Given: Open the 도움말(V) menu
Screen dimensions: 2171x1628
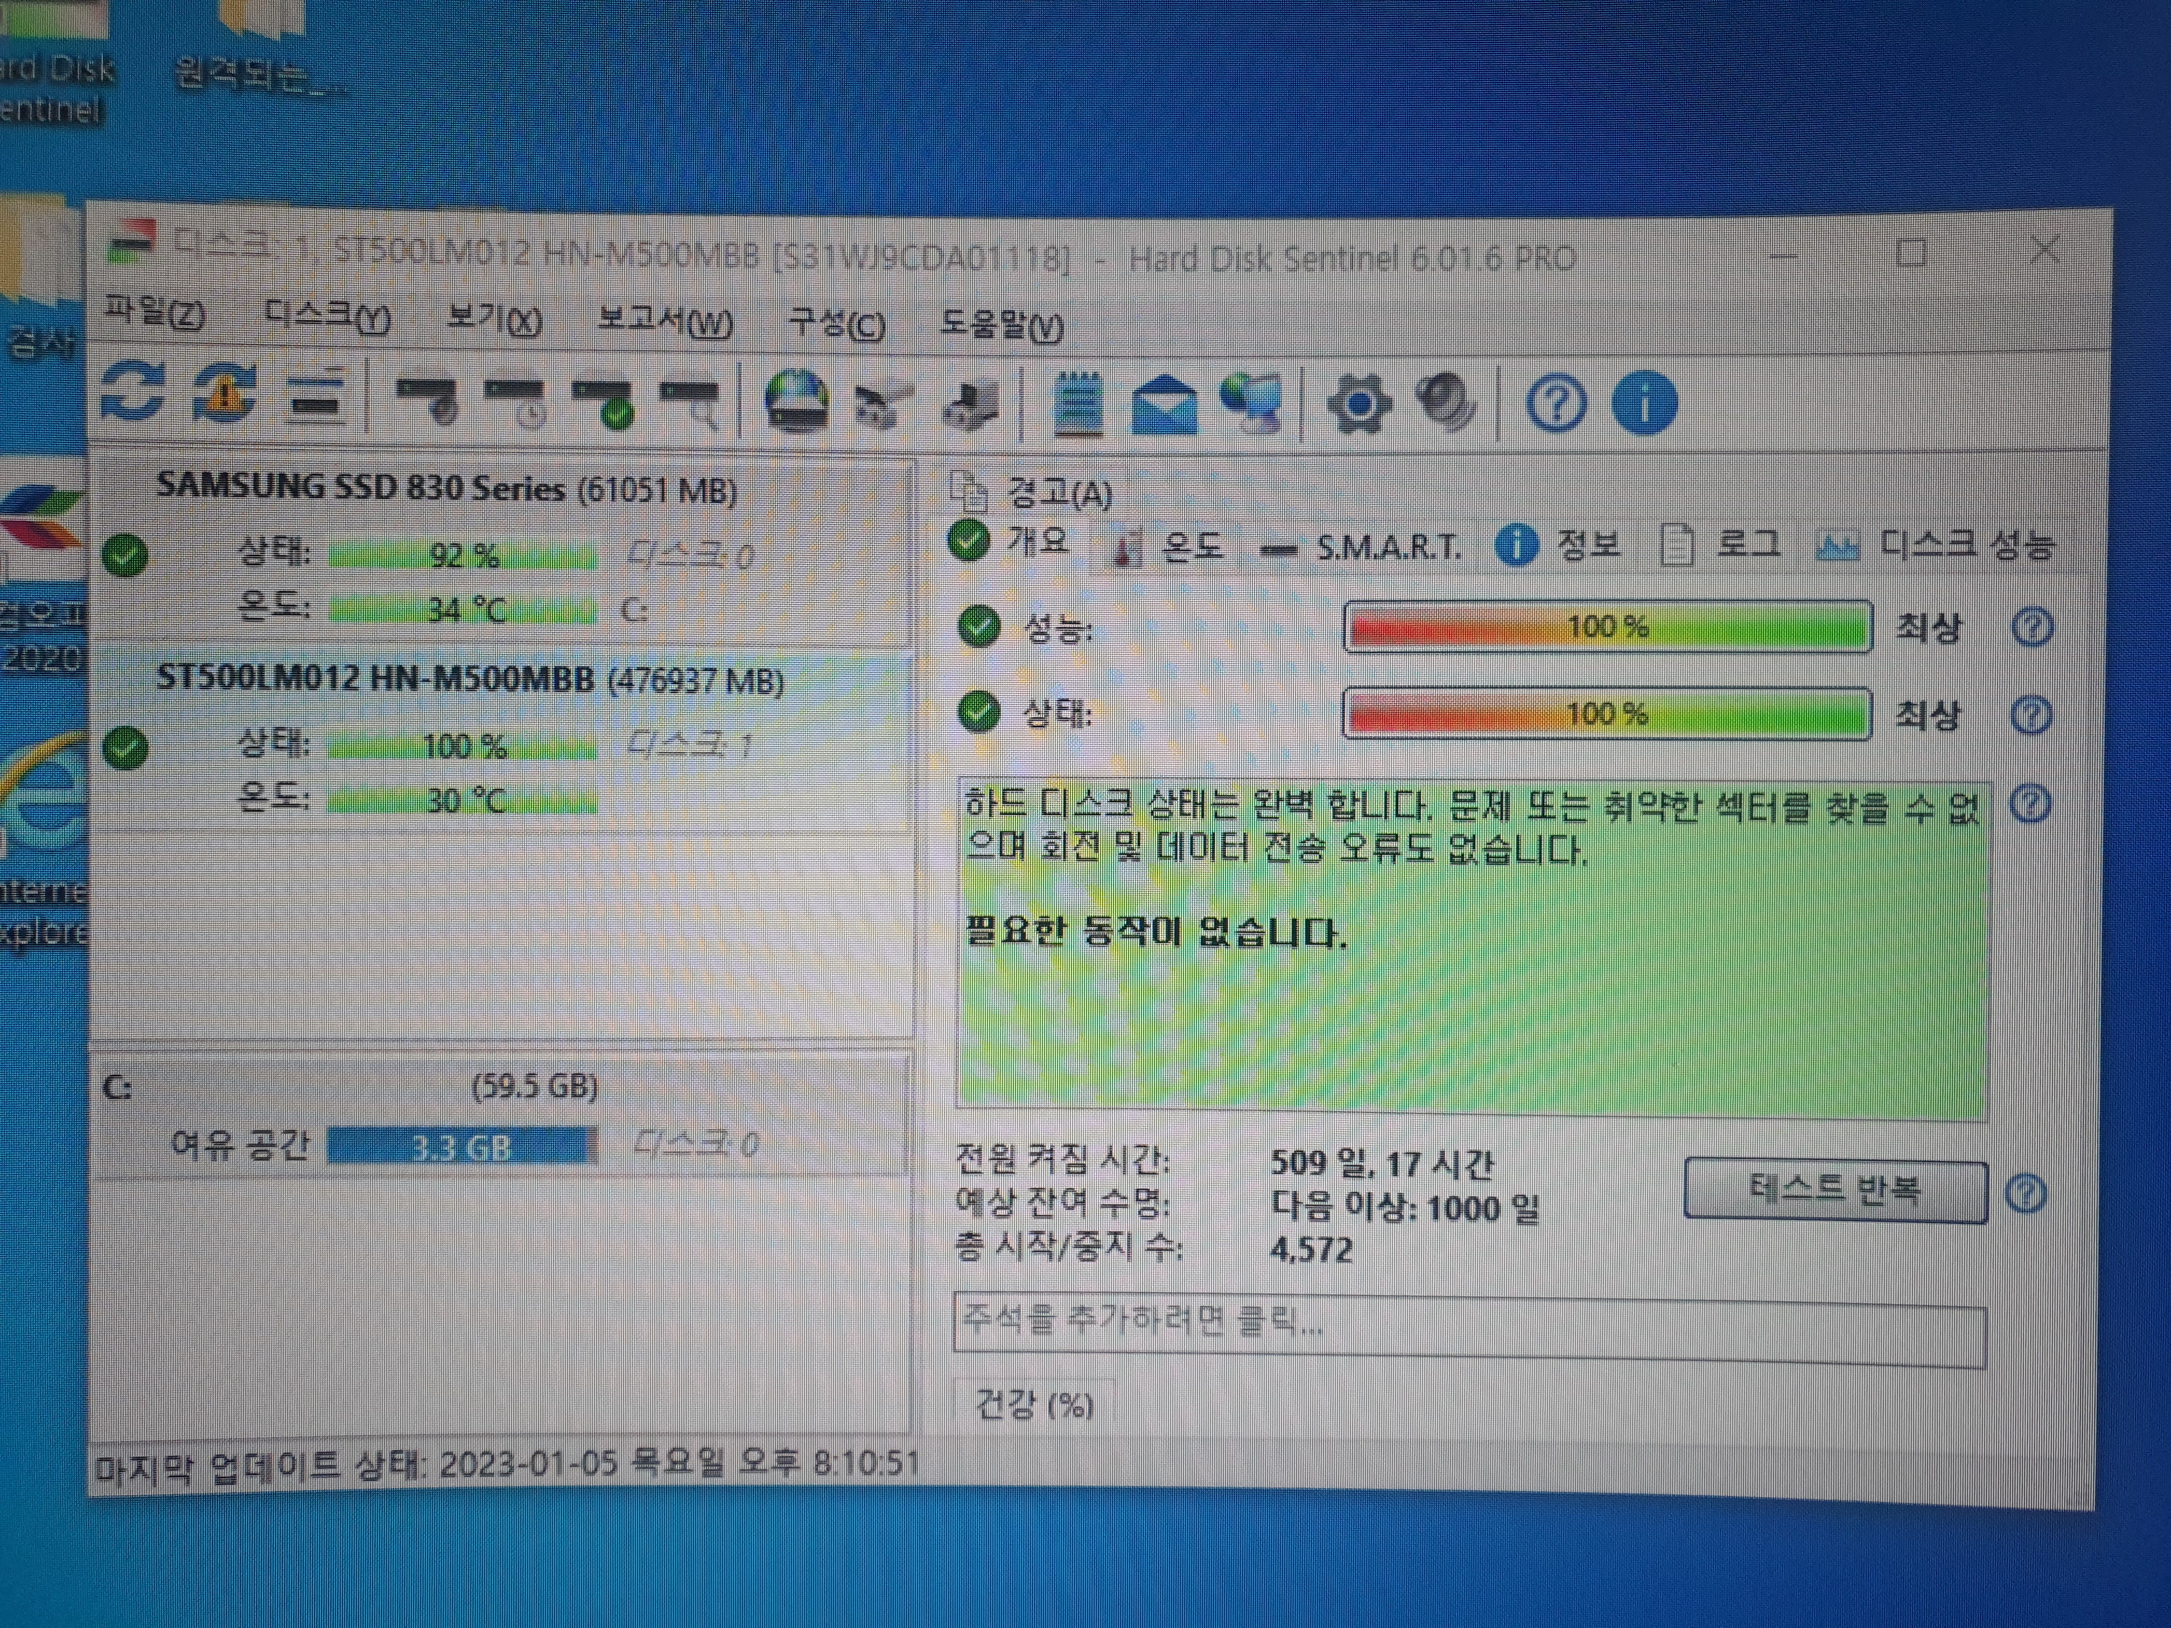Looking at the screenshot, I should click(1001, 325).
